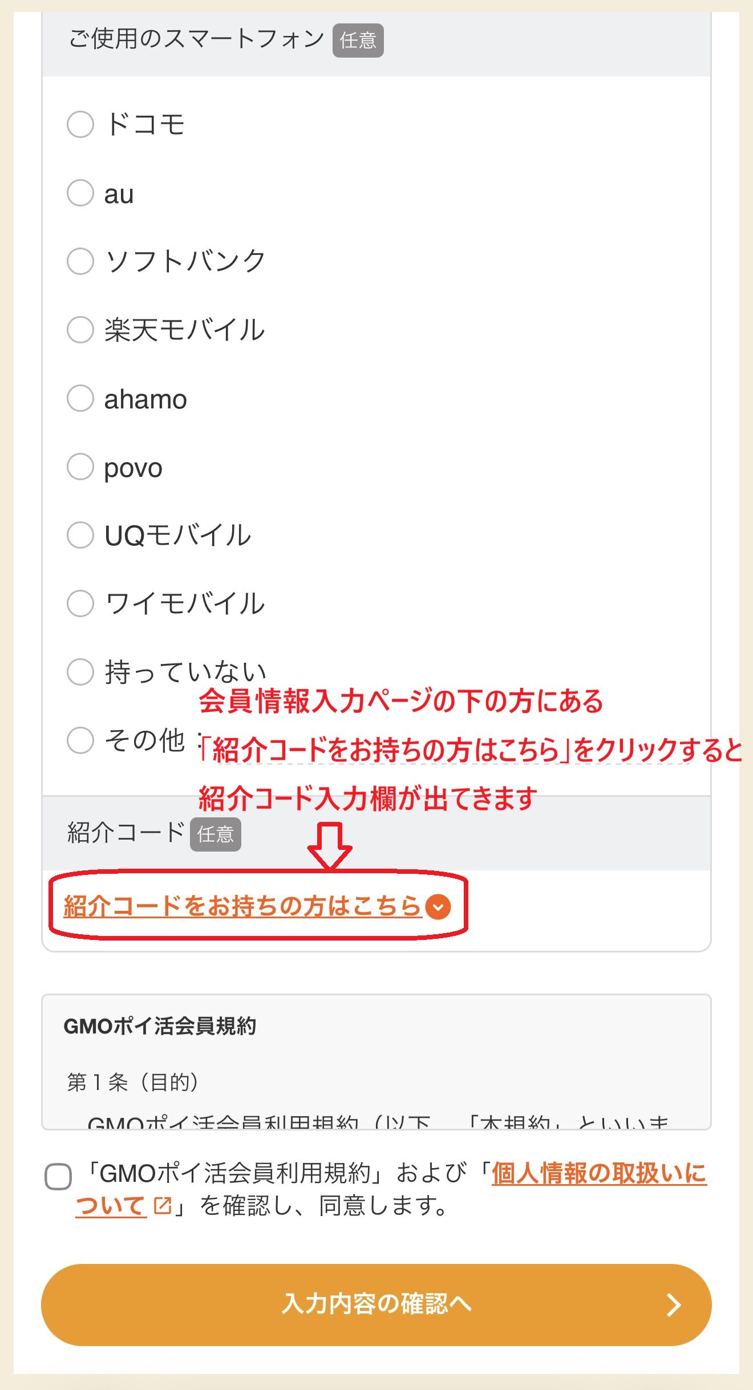Select 楽天モバイル

80,330
